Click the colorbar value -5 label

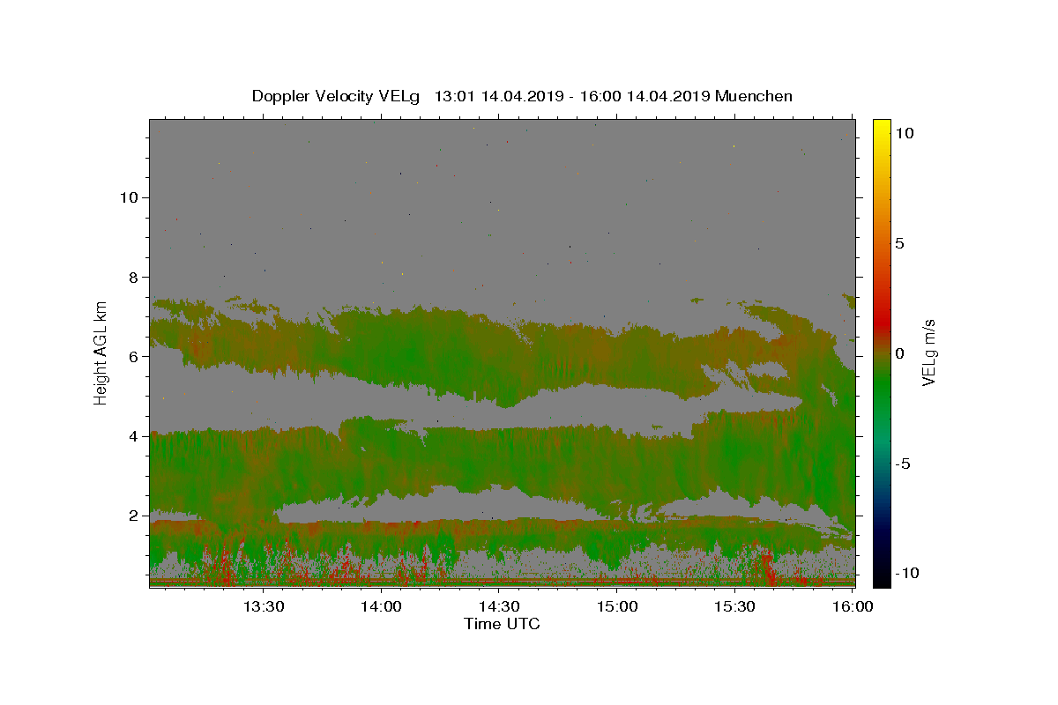pyautogui.click(x=903, y=464)
